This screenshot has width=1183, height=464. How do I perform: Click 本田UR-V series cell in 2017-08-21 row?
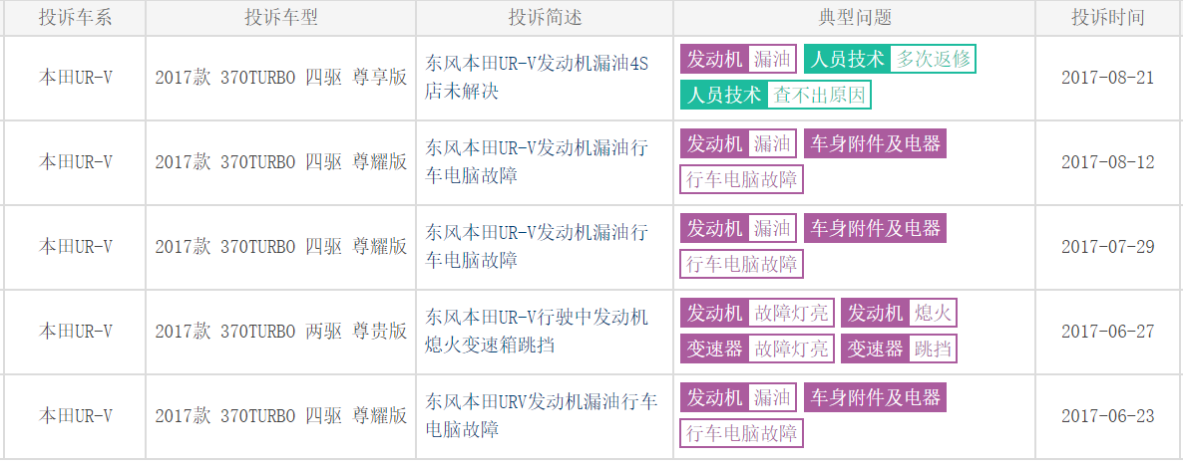pos(76,78)
